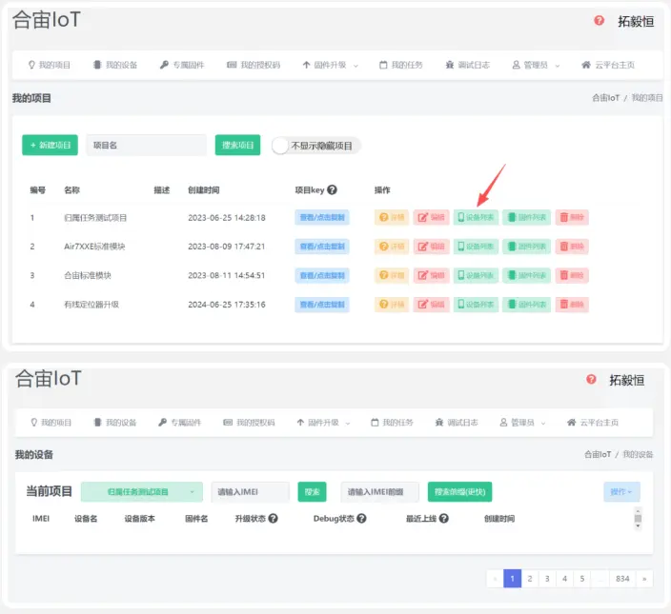This screenshot has height=614, width=671.
Task: Expand 管理员 menu on 我的项目 page
Action: point(536,65)
